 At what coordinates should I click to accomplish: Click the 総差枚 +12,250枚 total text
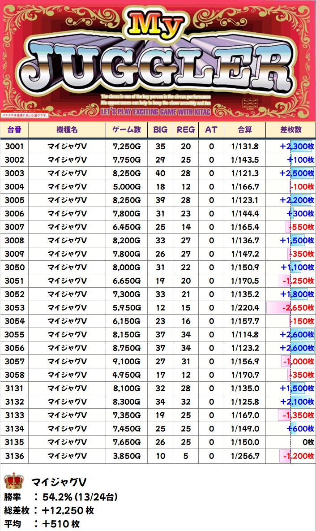tap(49, 510)
